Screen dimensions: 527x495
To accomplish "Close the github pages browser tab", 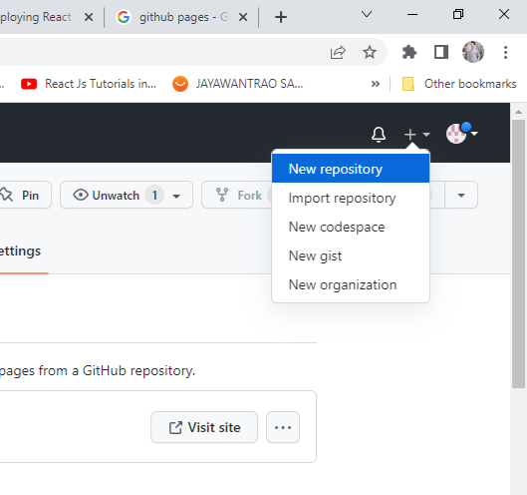I will click(243, 17).
